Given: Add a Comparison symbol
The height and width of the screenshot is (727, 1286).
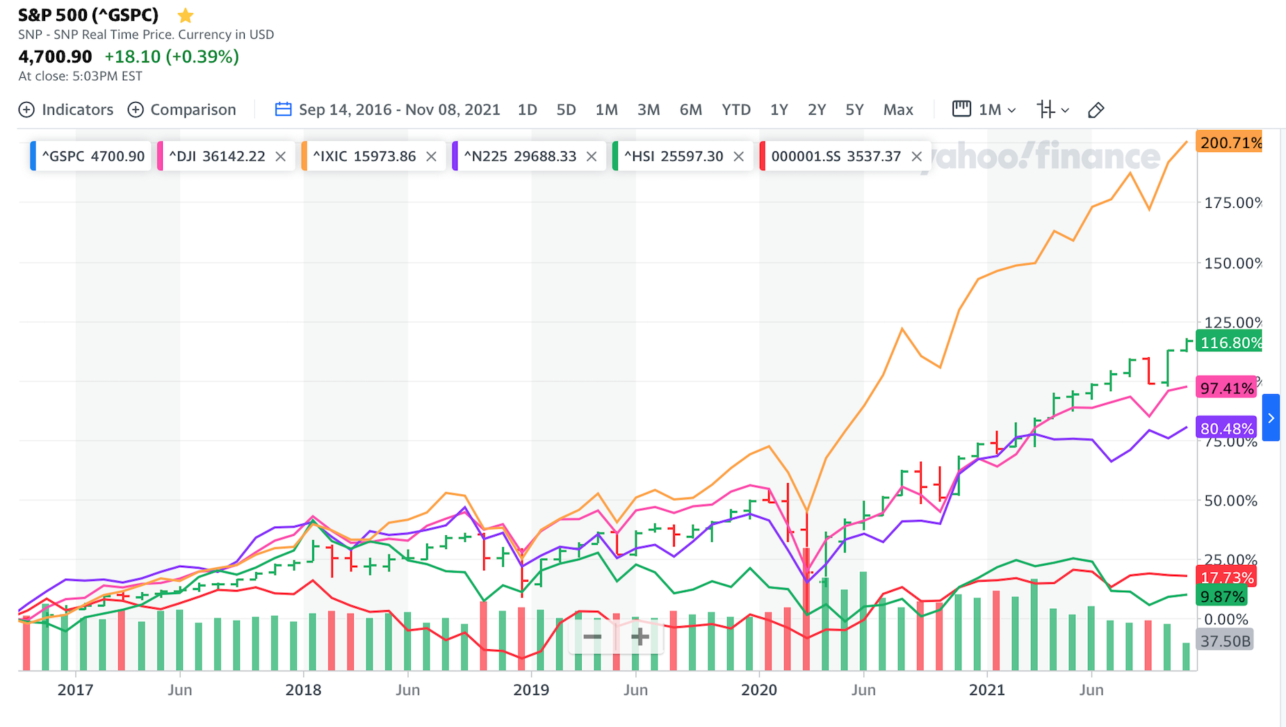Looking at the screenshot, I should [x=193, y=110].
